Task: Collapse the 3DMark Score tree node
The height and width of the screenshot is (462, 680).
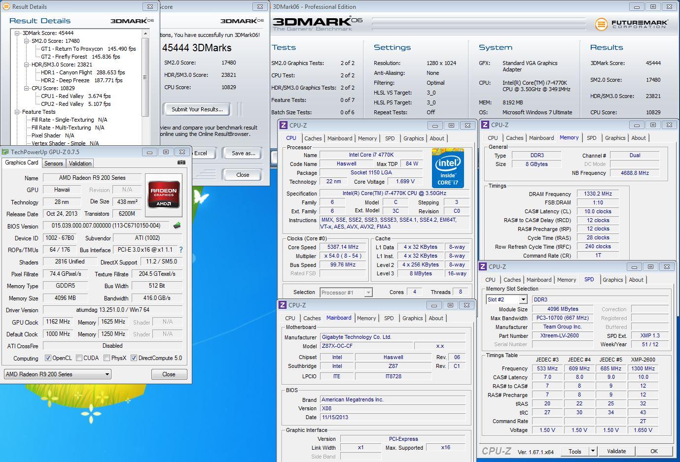Action: (17, 33)
